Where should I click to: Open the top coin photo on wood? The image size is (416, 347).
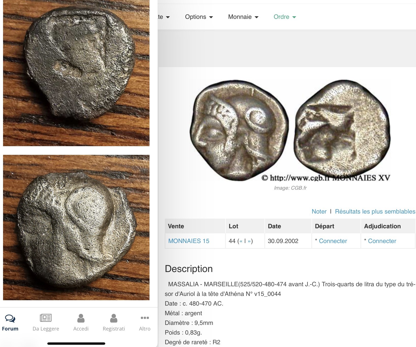76,73
